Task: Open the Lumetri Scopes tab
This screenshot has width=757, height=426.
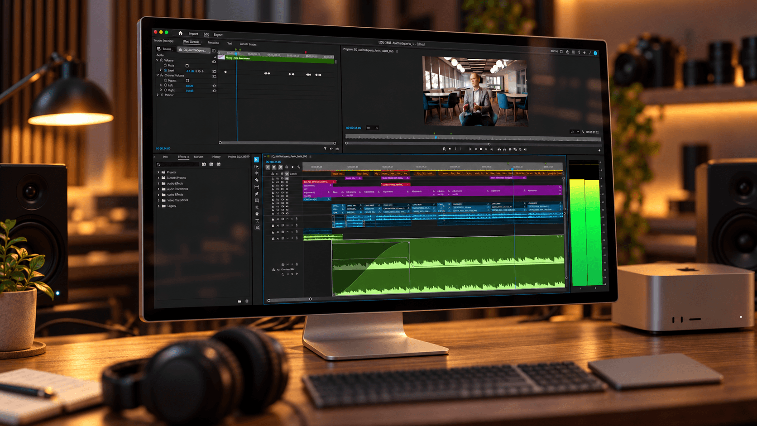Action: [x=248, y=44]
